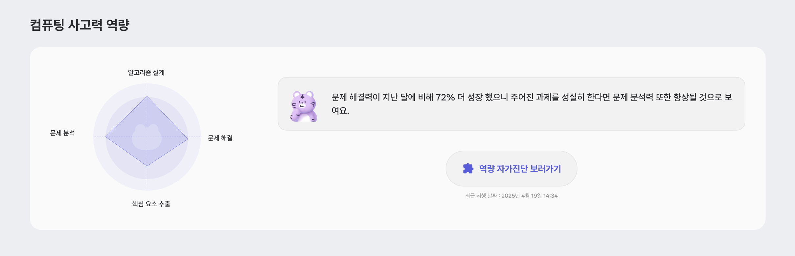795x256 pixels.
Task: Click the purple puzzle piece icon
Action: point(468,169)
